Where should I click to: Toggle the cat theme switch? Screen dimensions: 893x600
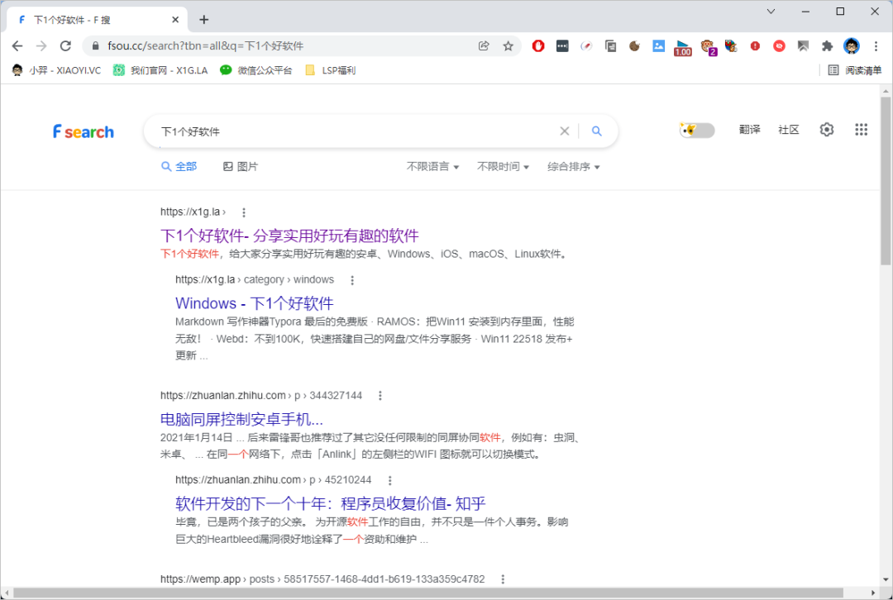pyautogui.click(x=697, y=131)
